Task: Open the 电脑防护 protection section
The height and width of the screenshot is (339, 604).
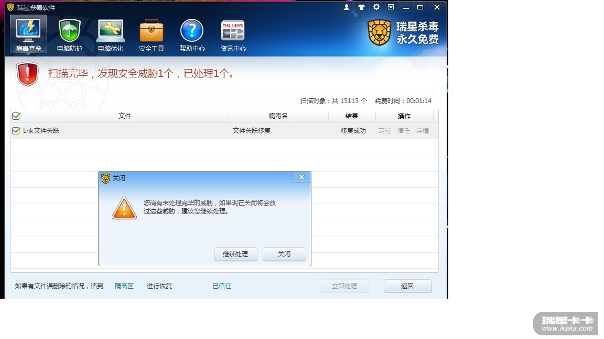Action: (69, 35)
